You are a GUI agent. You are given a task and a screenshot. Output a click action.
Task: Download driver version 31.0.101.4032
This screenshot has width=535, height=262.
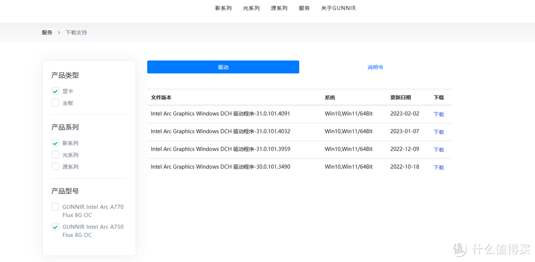[x=439, y=132]
